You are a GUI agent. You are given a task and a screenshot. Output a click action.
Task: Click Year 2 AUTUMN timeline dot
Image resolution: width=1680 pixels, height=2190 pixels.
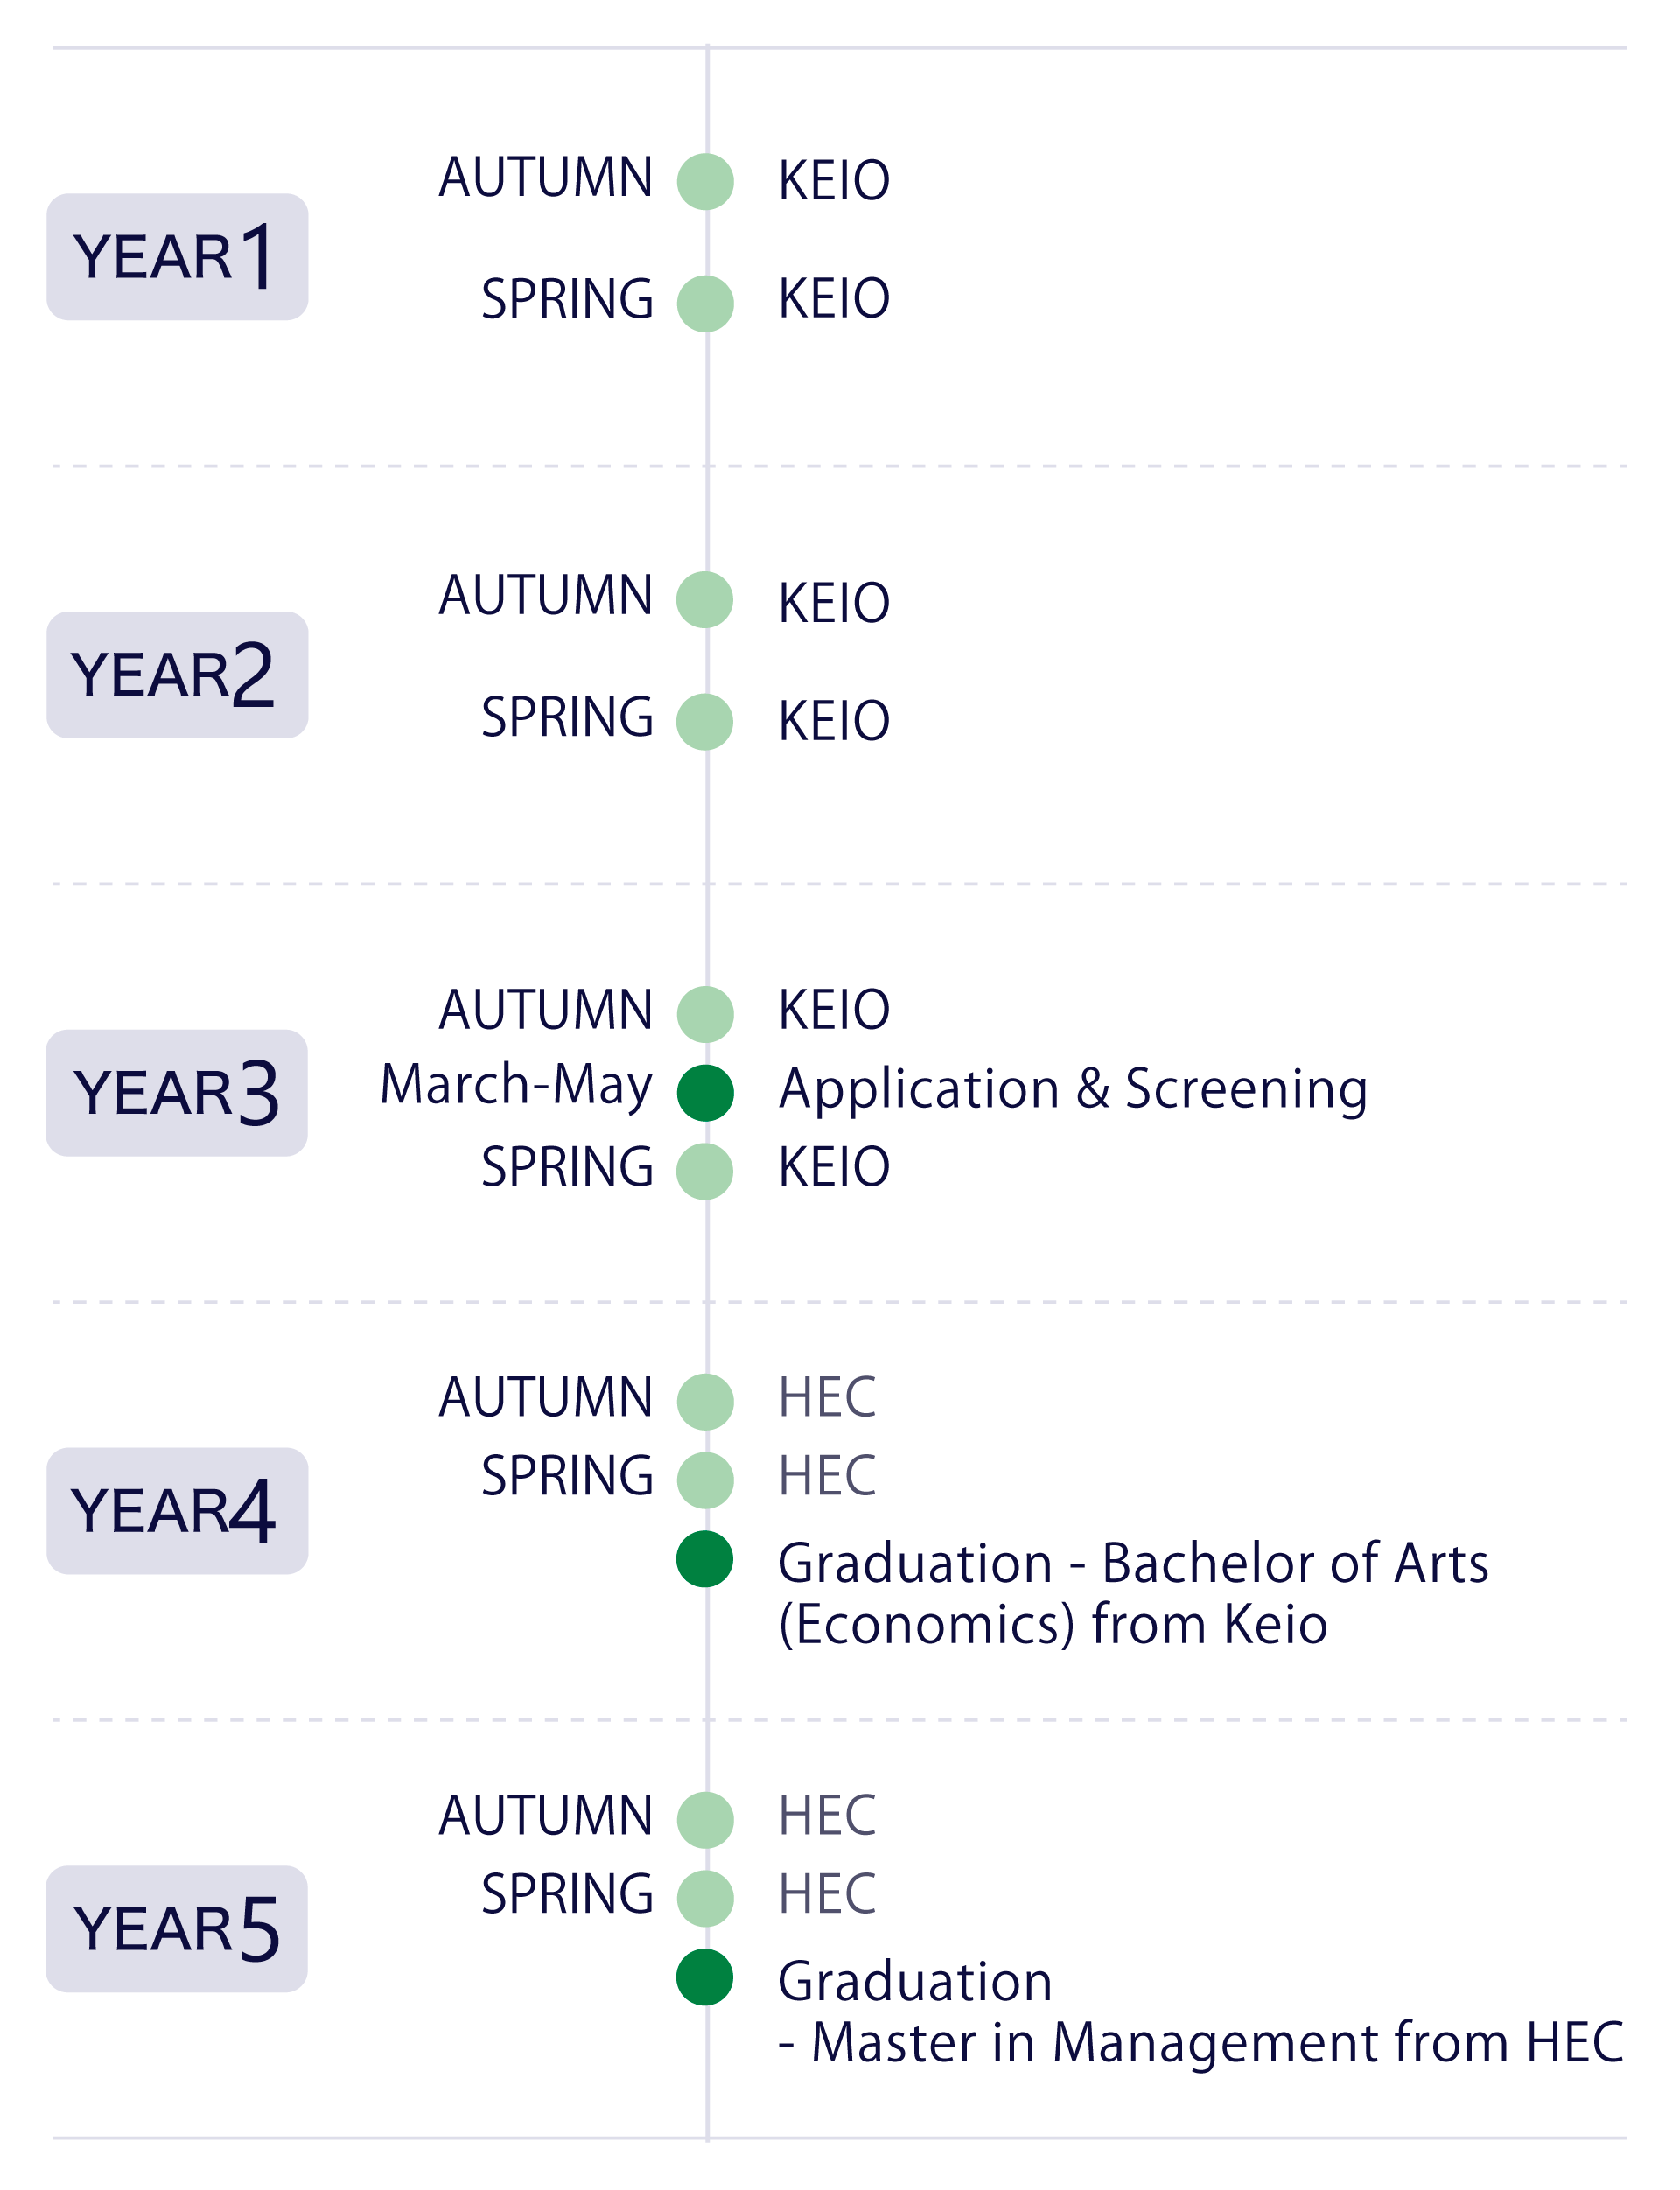(x=705, y=600)
